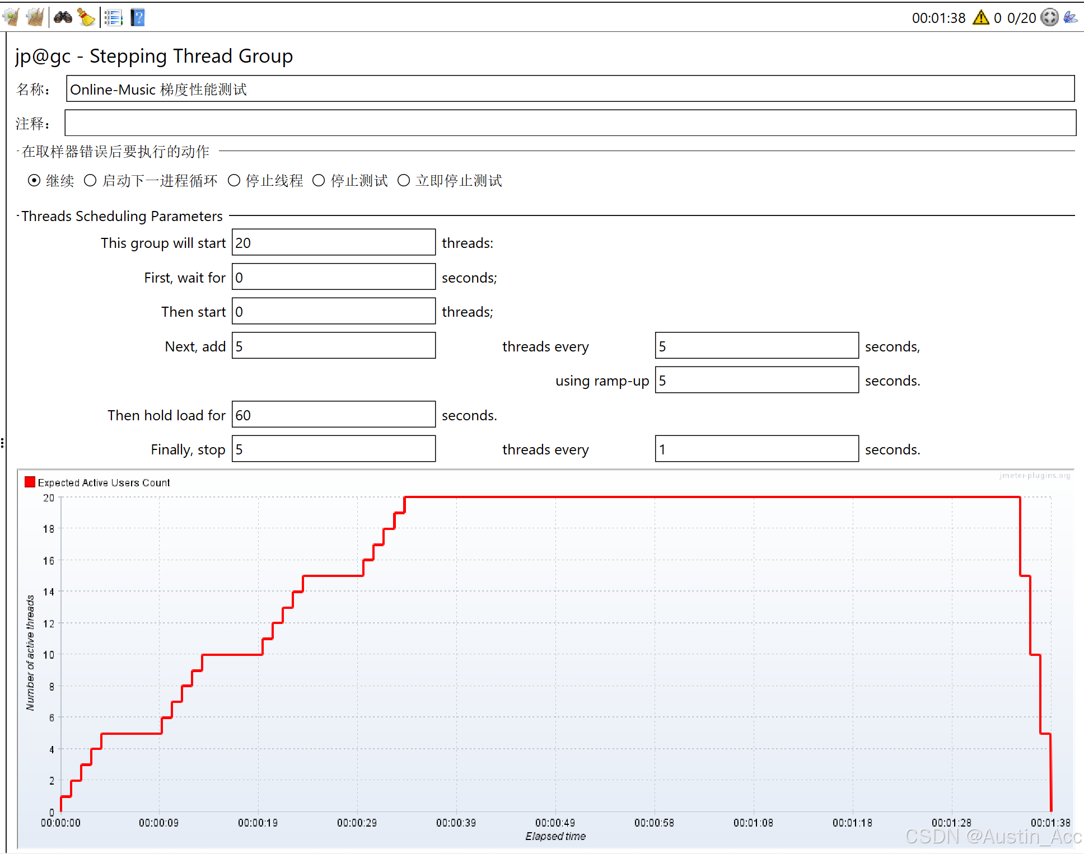Open the Help book icon
The width and height of the screenshot is (1084, 854).
click(138, 17)
